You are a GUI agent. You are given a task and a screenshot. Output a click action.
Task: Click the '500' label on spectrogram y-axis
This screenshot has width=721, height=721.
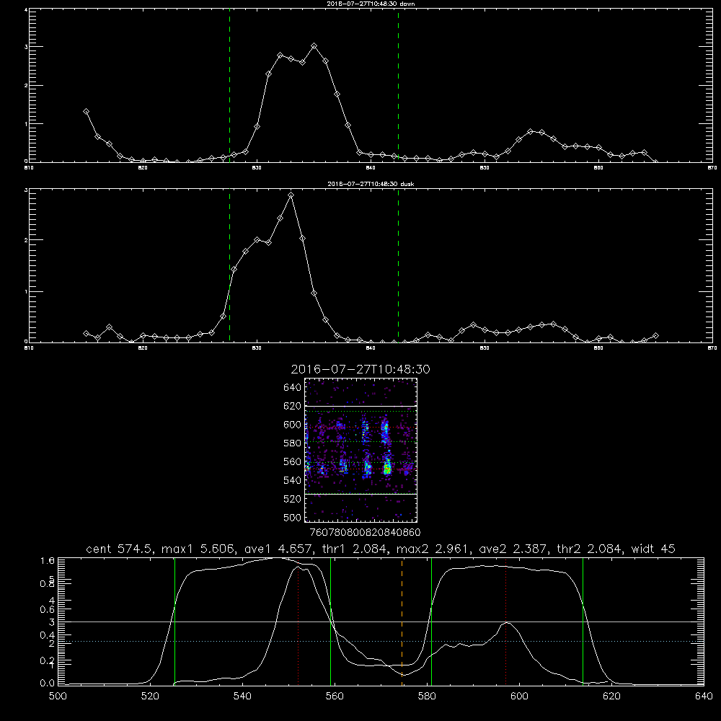pyautogui.click(x=293, y=517)
